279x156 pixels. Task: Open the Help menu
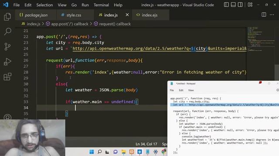pyautogui.click(x=118, y=5)
